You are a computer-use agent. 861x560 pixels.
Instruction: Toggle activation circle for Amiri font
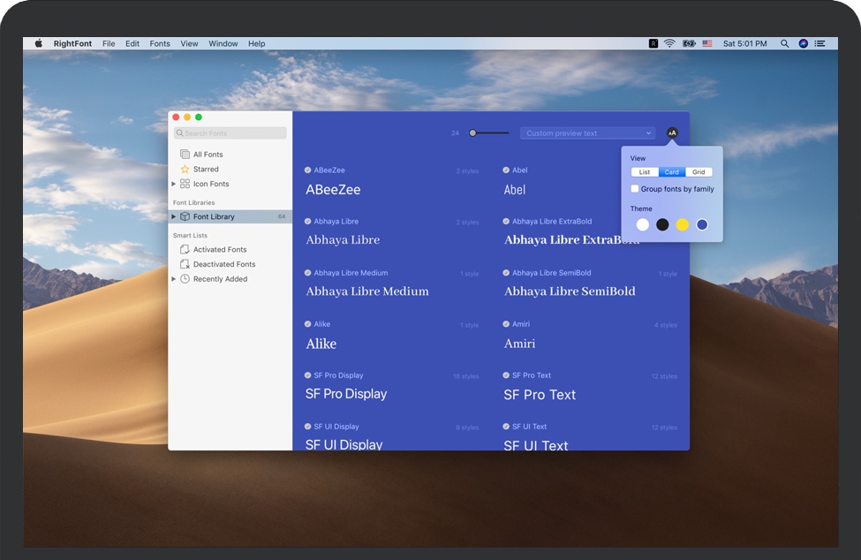[x=506, y=324]
